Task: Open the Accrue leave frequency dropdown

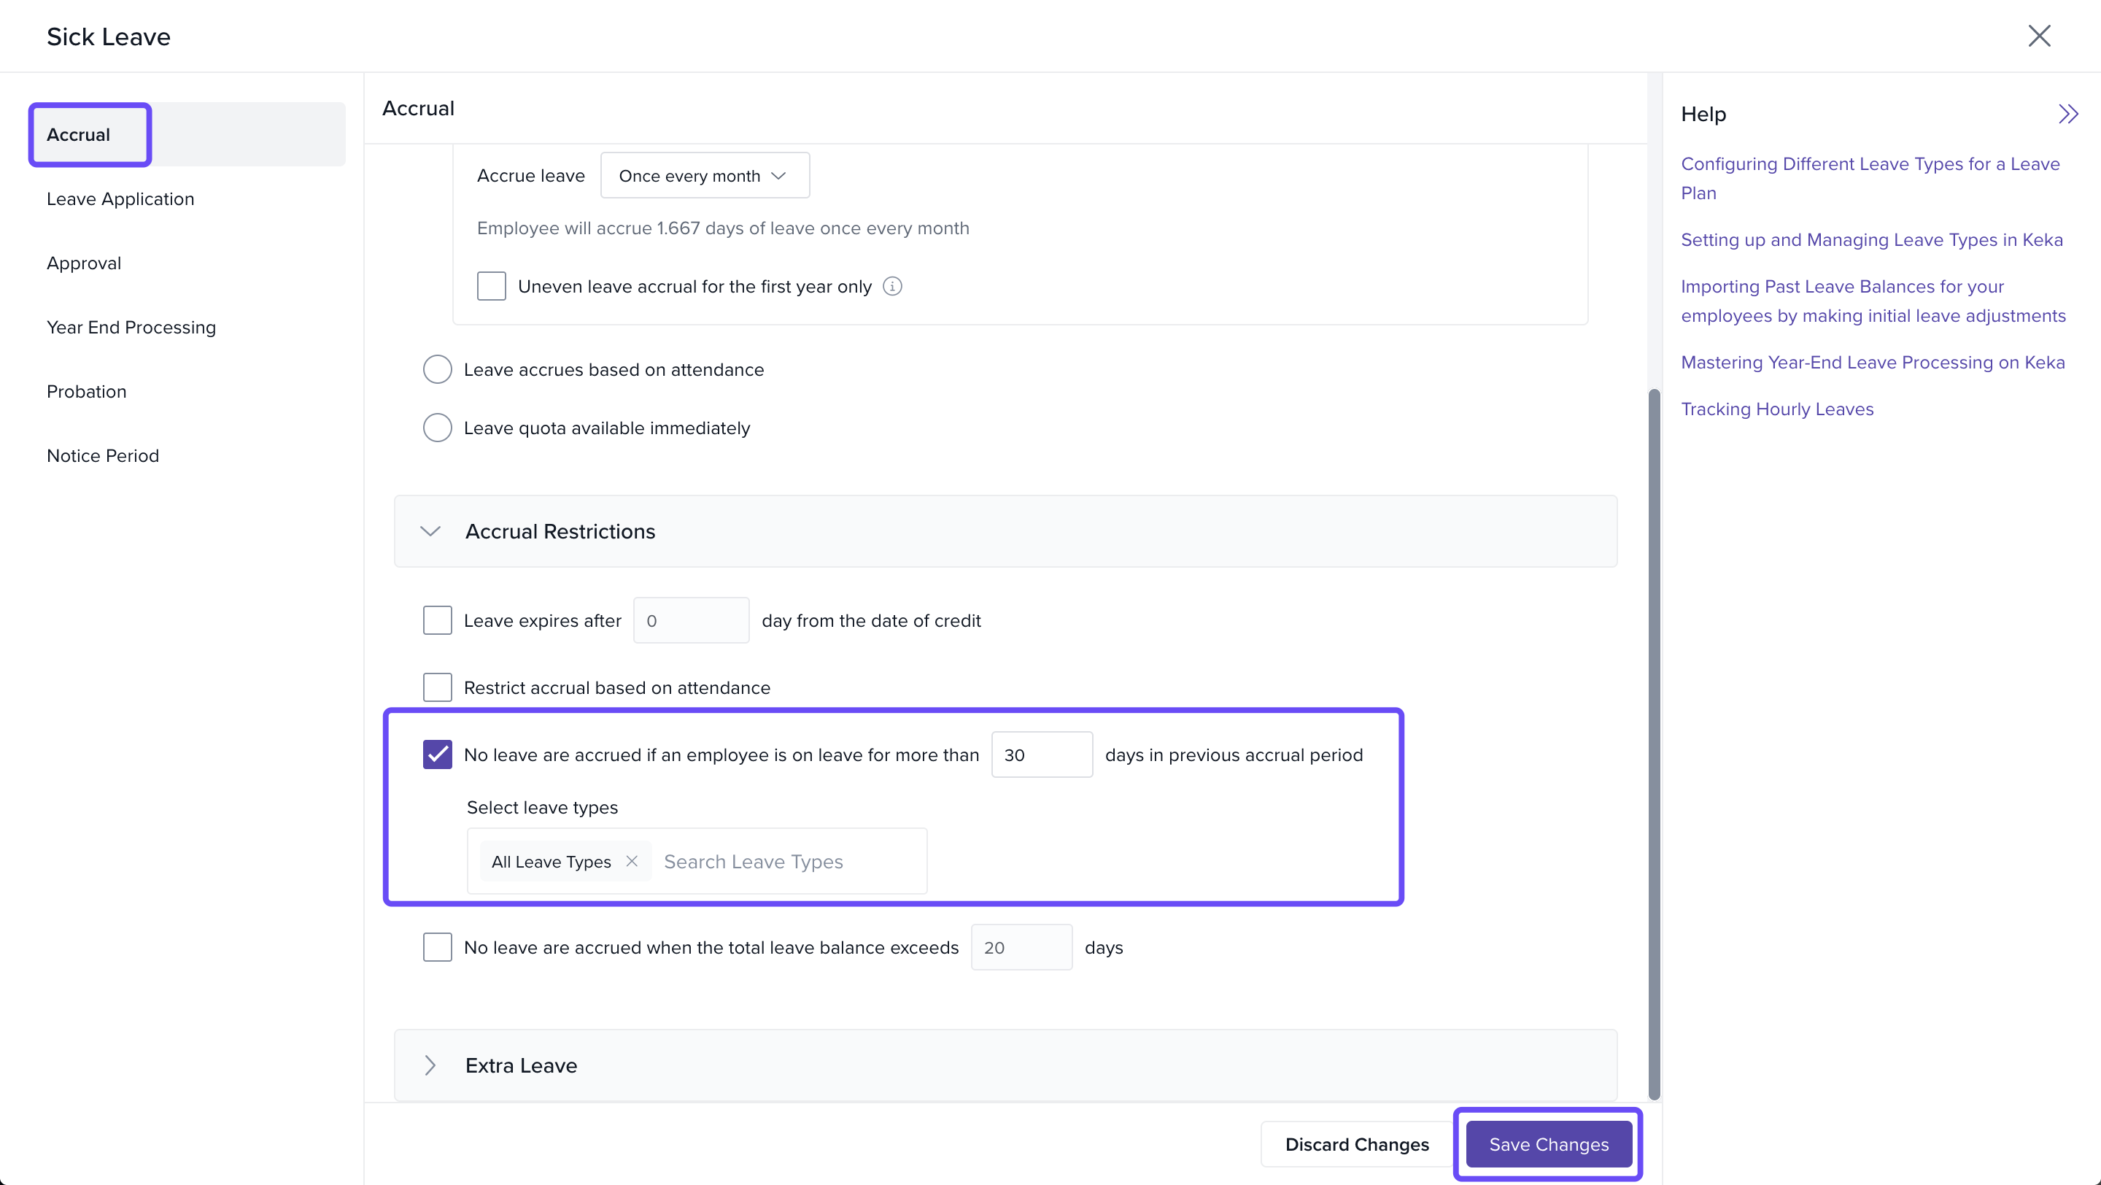Action: pos(705,175)
